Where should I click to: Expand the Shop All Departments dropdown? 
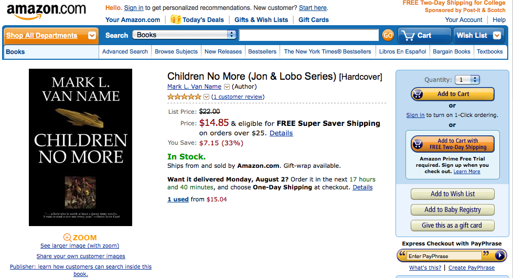coord(92,36)
